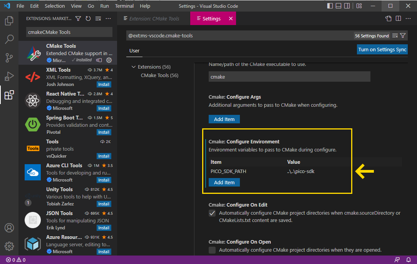The height and width of the screenshot is (264, 417).
Task: Open notifications bell in status bar
Action: 409,260
